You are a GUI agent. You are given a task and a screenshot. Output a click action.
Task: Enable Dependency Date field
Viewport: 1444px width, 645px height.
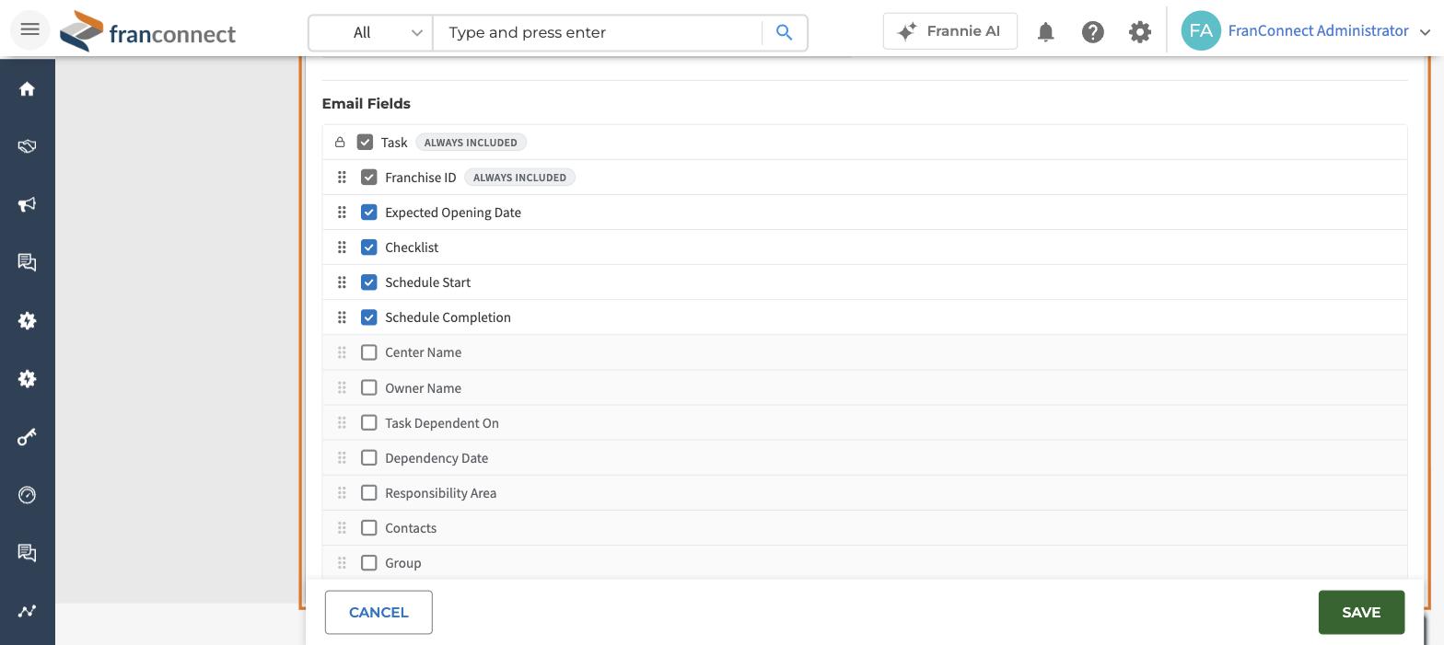369,457
